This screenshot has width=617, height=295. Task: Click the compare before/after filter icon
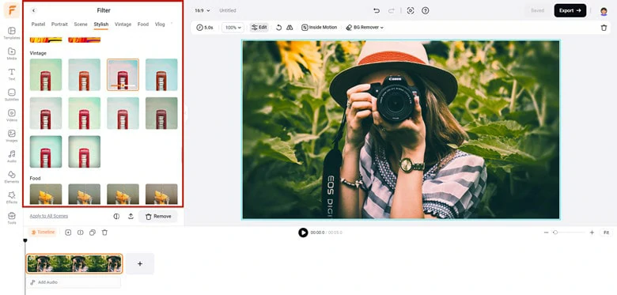coord(116,217)
